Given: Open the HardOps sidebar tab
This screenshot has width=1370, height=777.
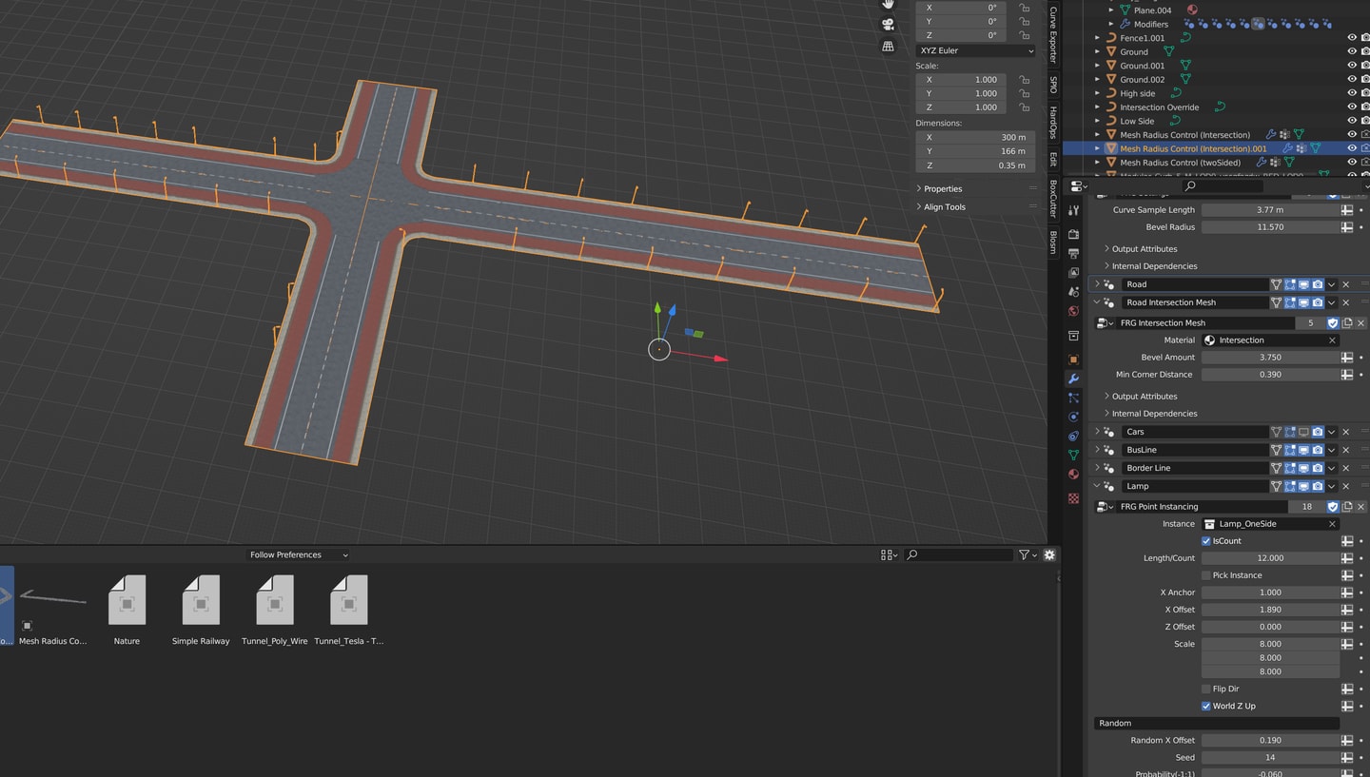Looking at the screenshot, I should coord(1053,123).
